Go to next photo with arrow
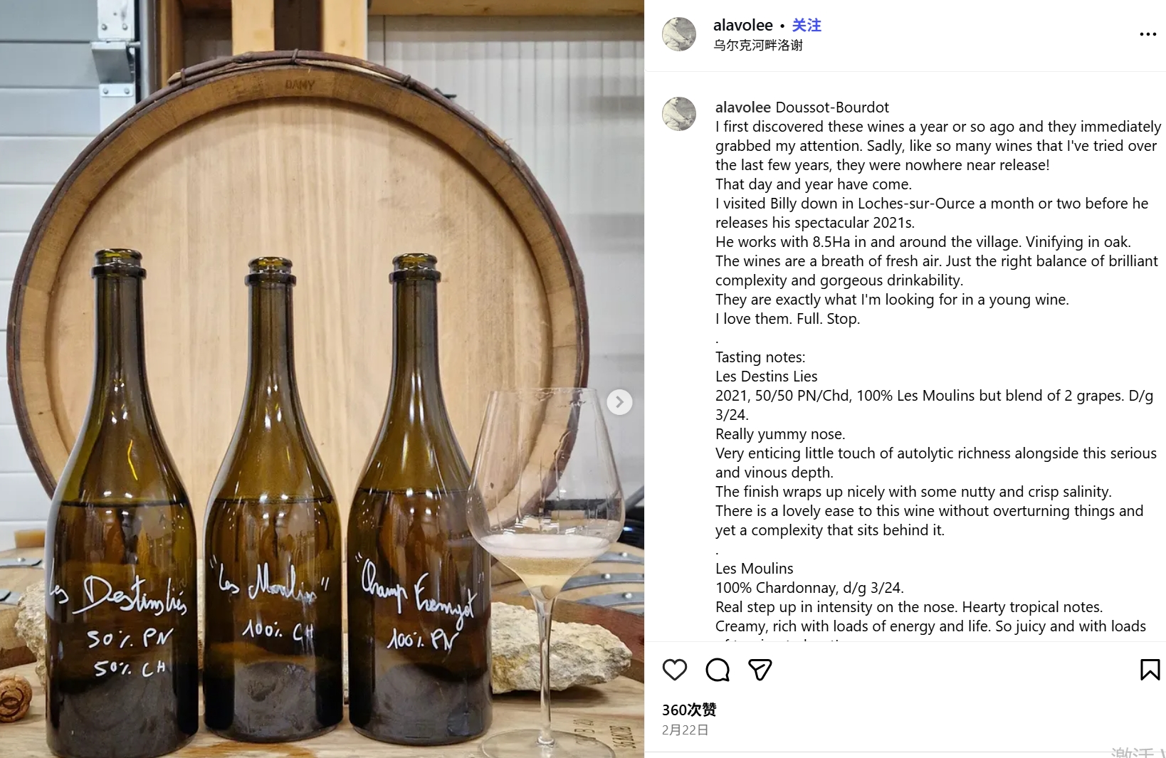1166x758 pixels. 619,402
